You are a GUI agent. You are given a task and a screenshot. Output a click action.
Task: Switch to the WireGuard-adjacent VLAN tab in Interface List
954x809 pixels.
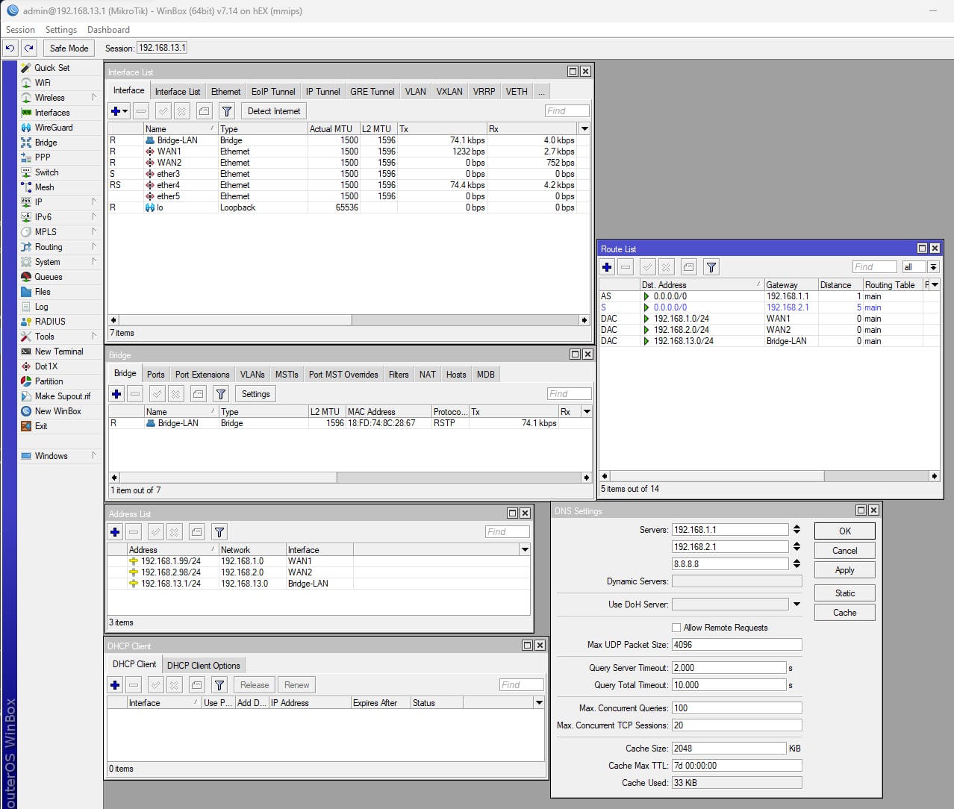point(415,92)
